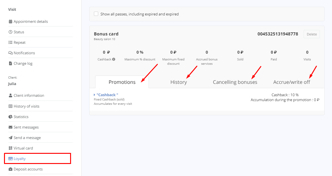Viewport: 332px width, 176px height.
Task: Delete the bonus card
Action: [312, 34]
